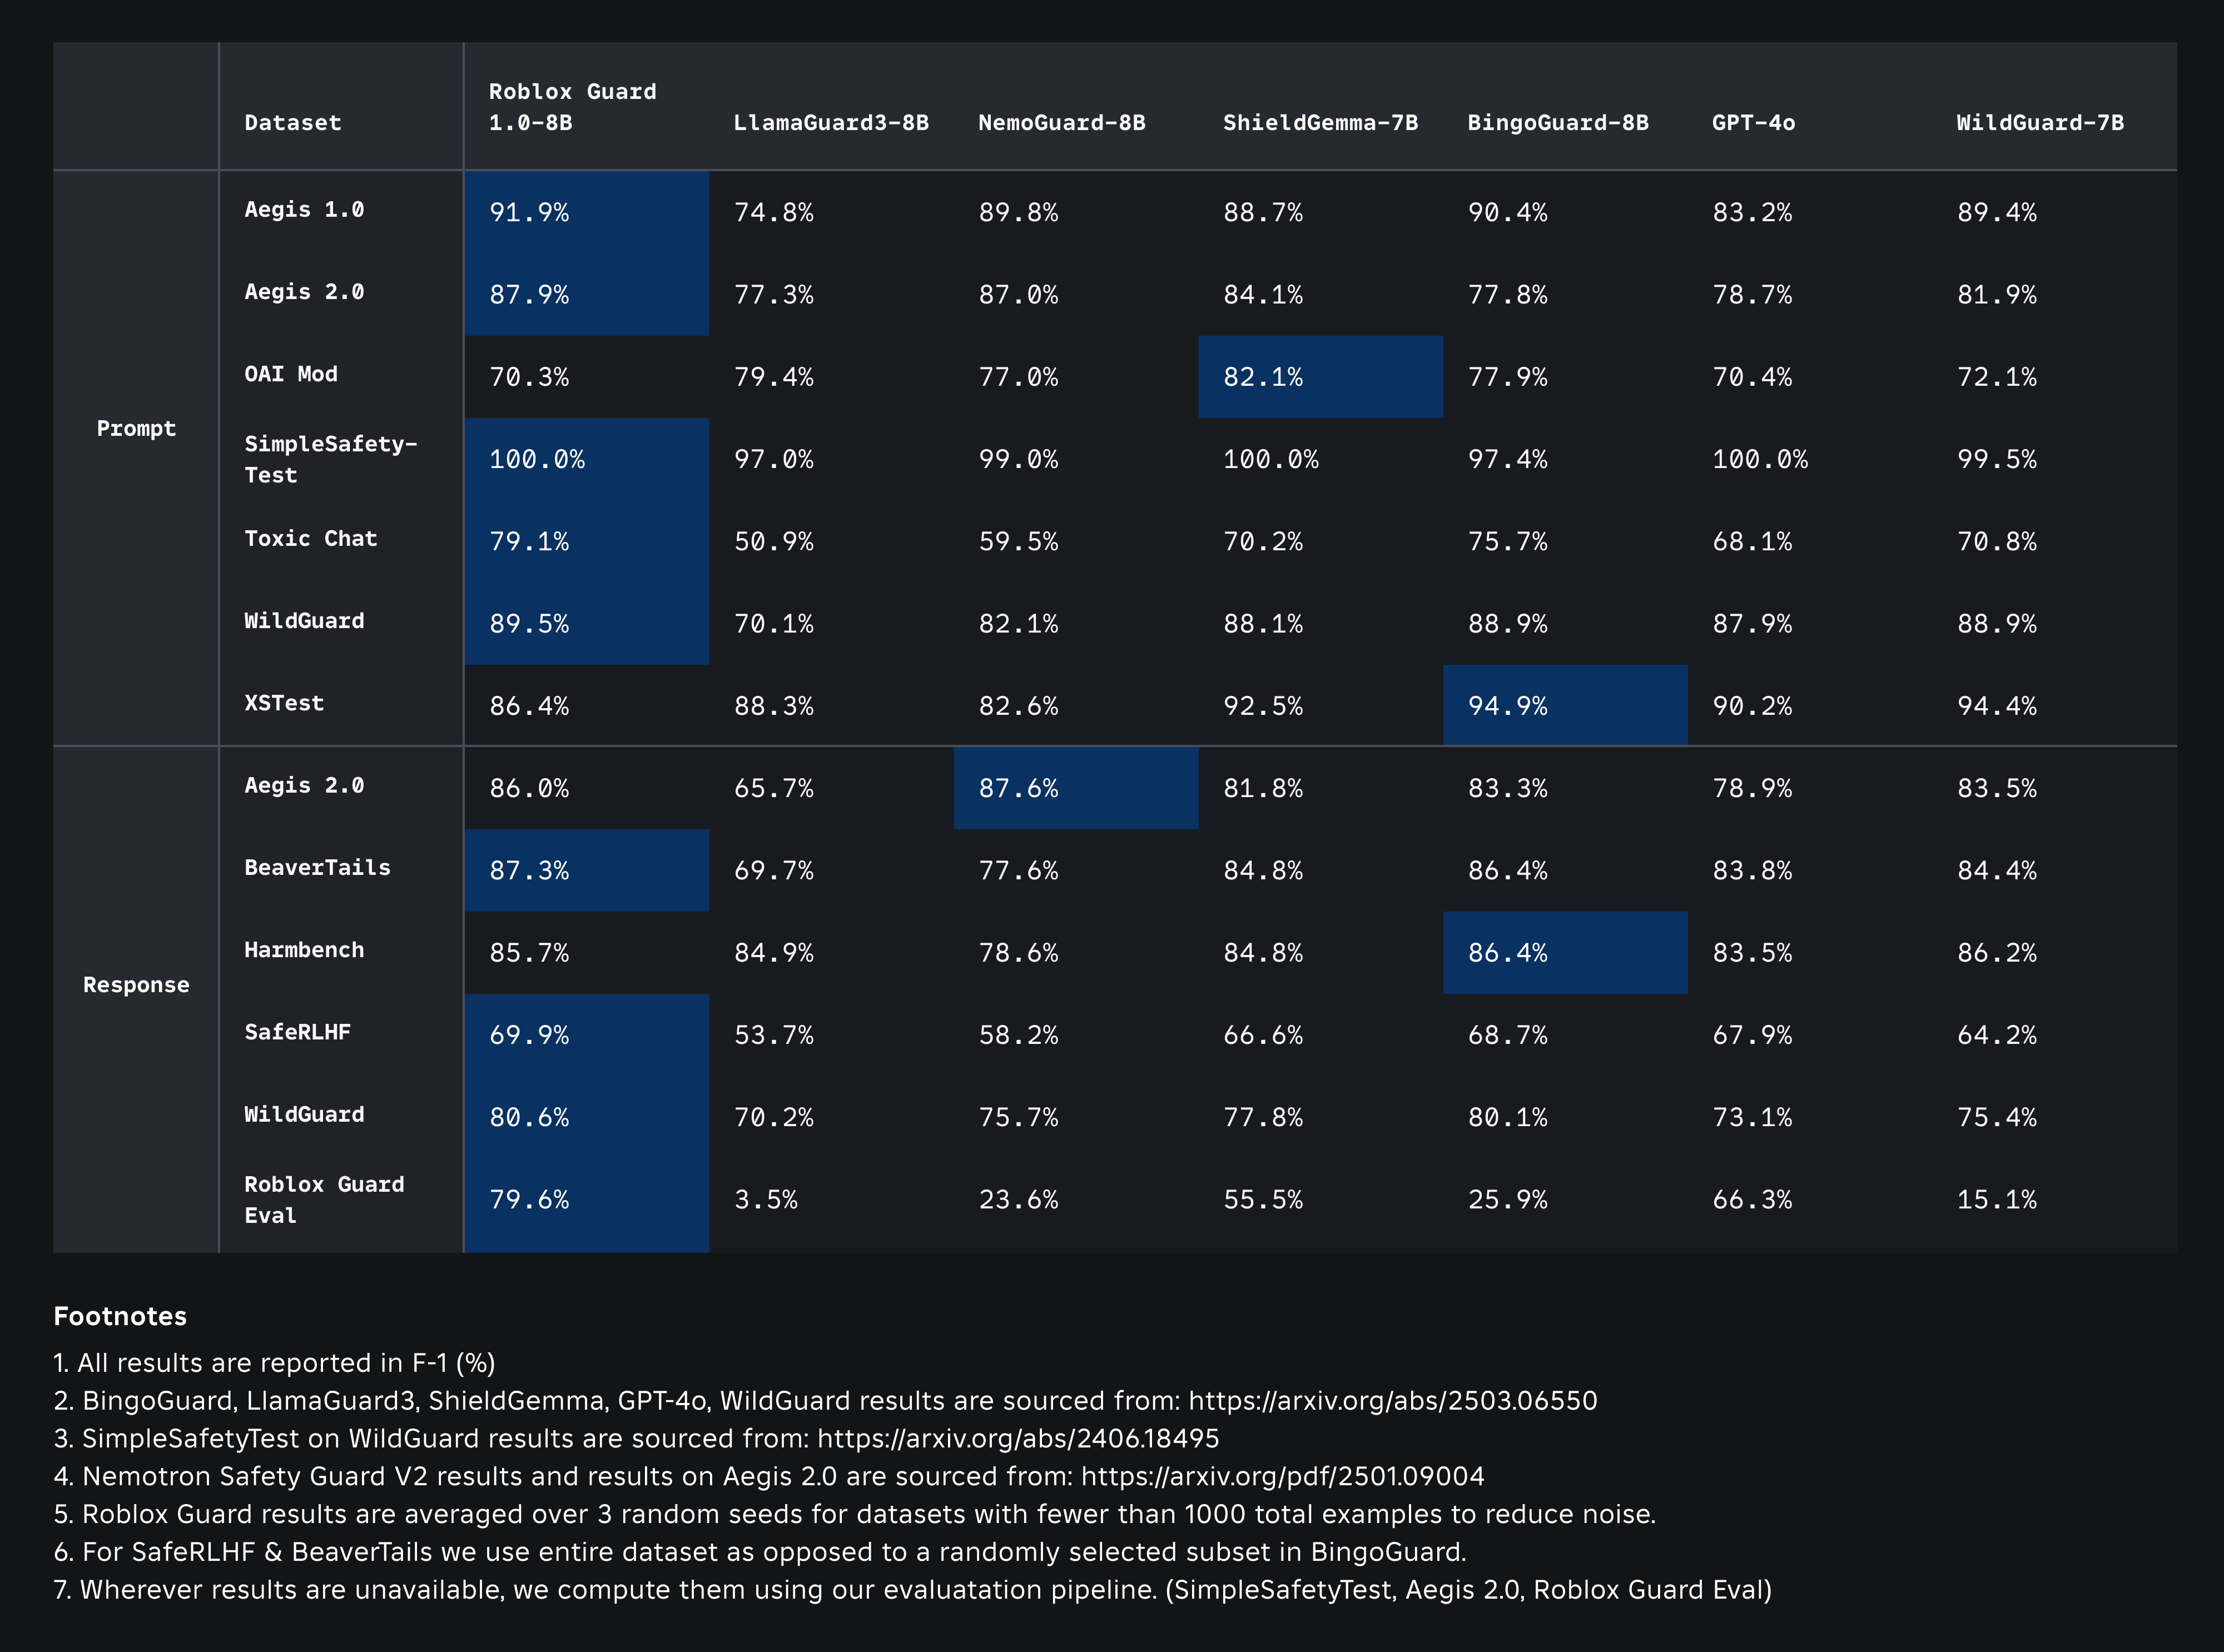Select the Prompt row group label
Image resolution: width=2224 pixels, height=1652 pixels.
pyautogui.click(x=136, y=429)
